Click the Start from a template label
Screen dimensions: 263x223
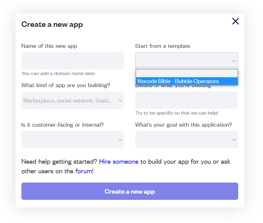[163, 46]
